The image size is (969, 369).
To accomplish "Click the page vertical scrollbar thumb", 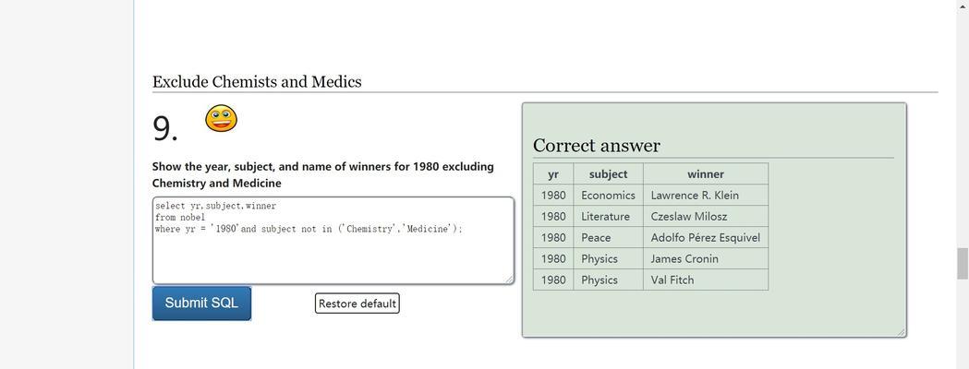I will (963, 264).
